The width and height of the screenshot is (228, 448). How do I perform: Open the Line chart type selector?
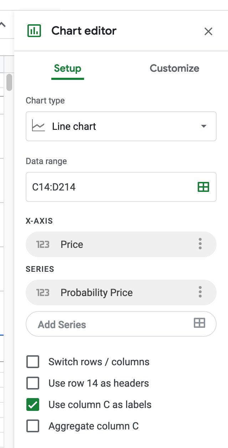click(x=121, y=126)
